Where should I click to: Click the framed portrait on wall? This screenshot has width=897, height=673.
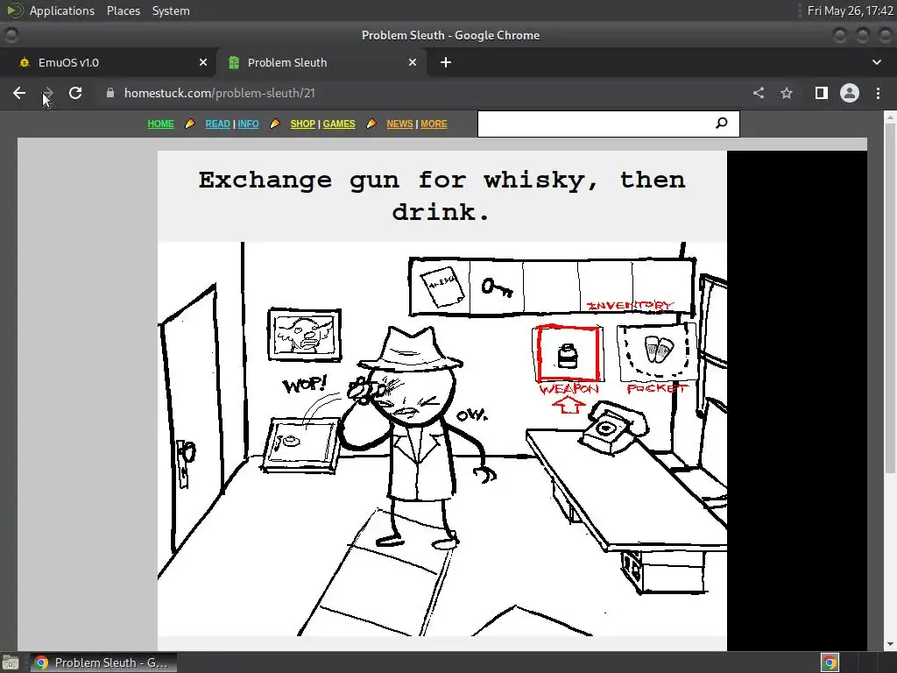coord(305,336)
